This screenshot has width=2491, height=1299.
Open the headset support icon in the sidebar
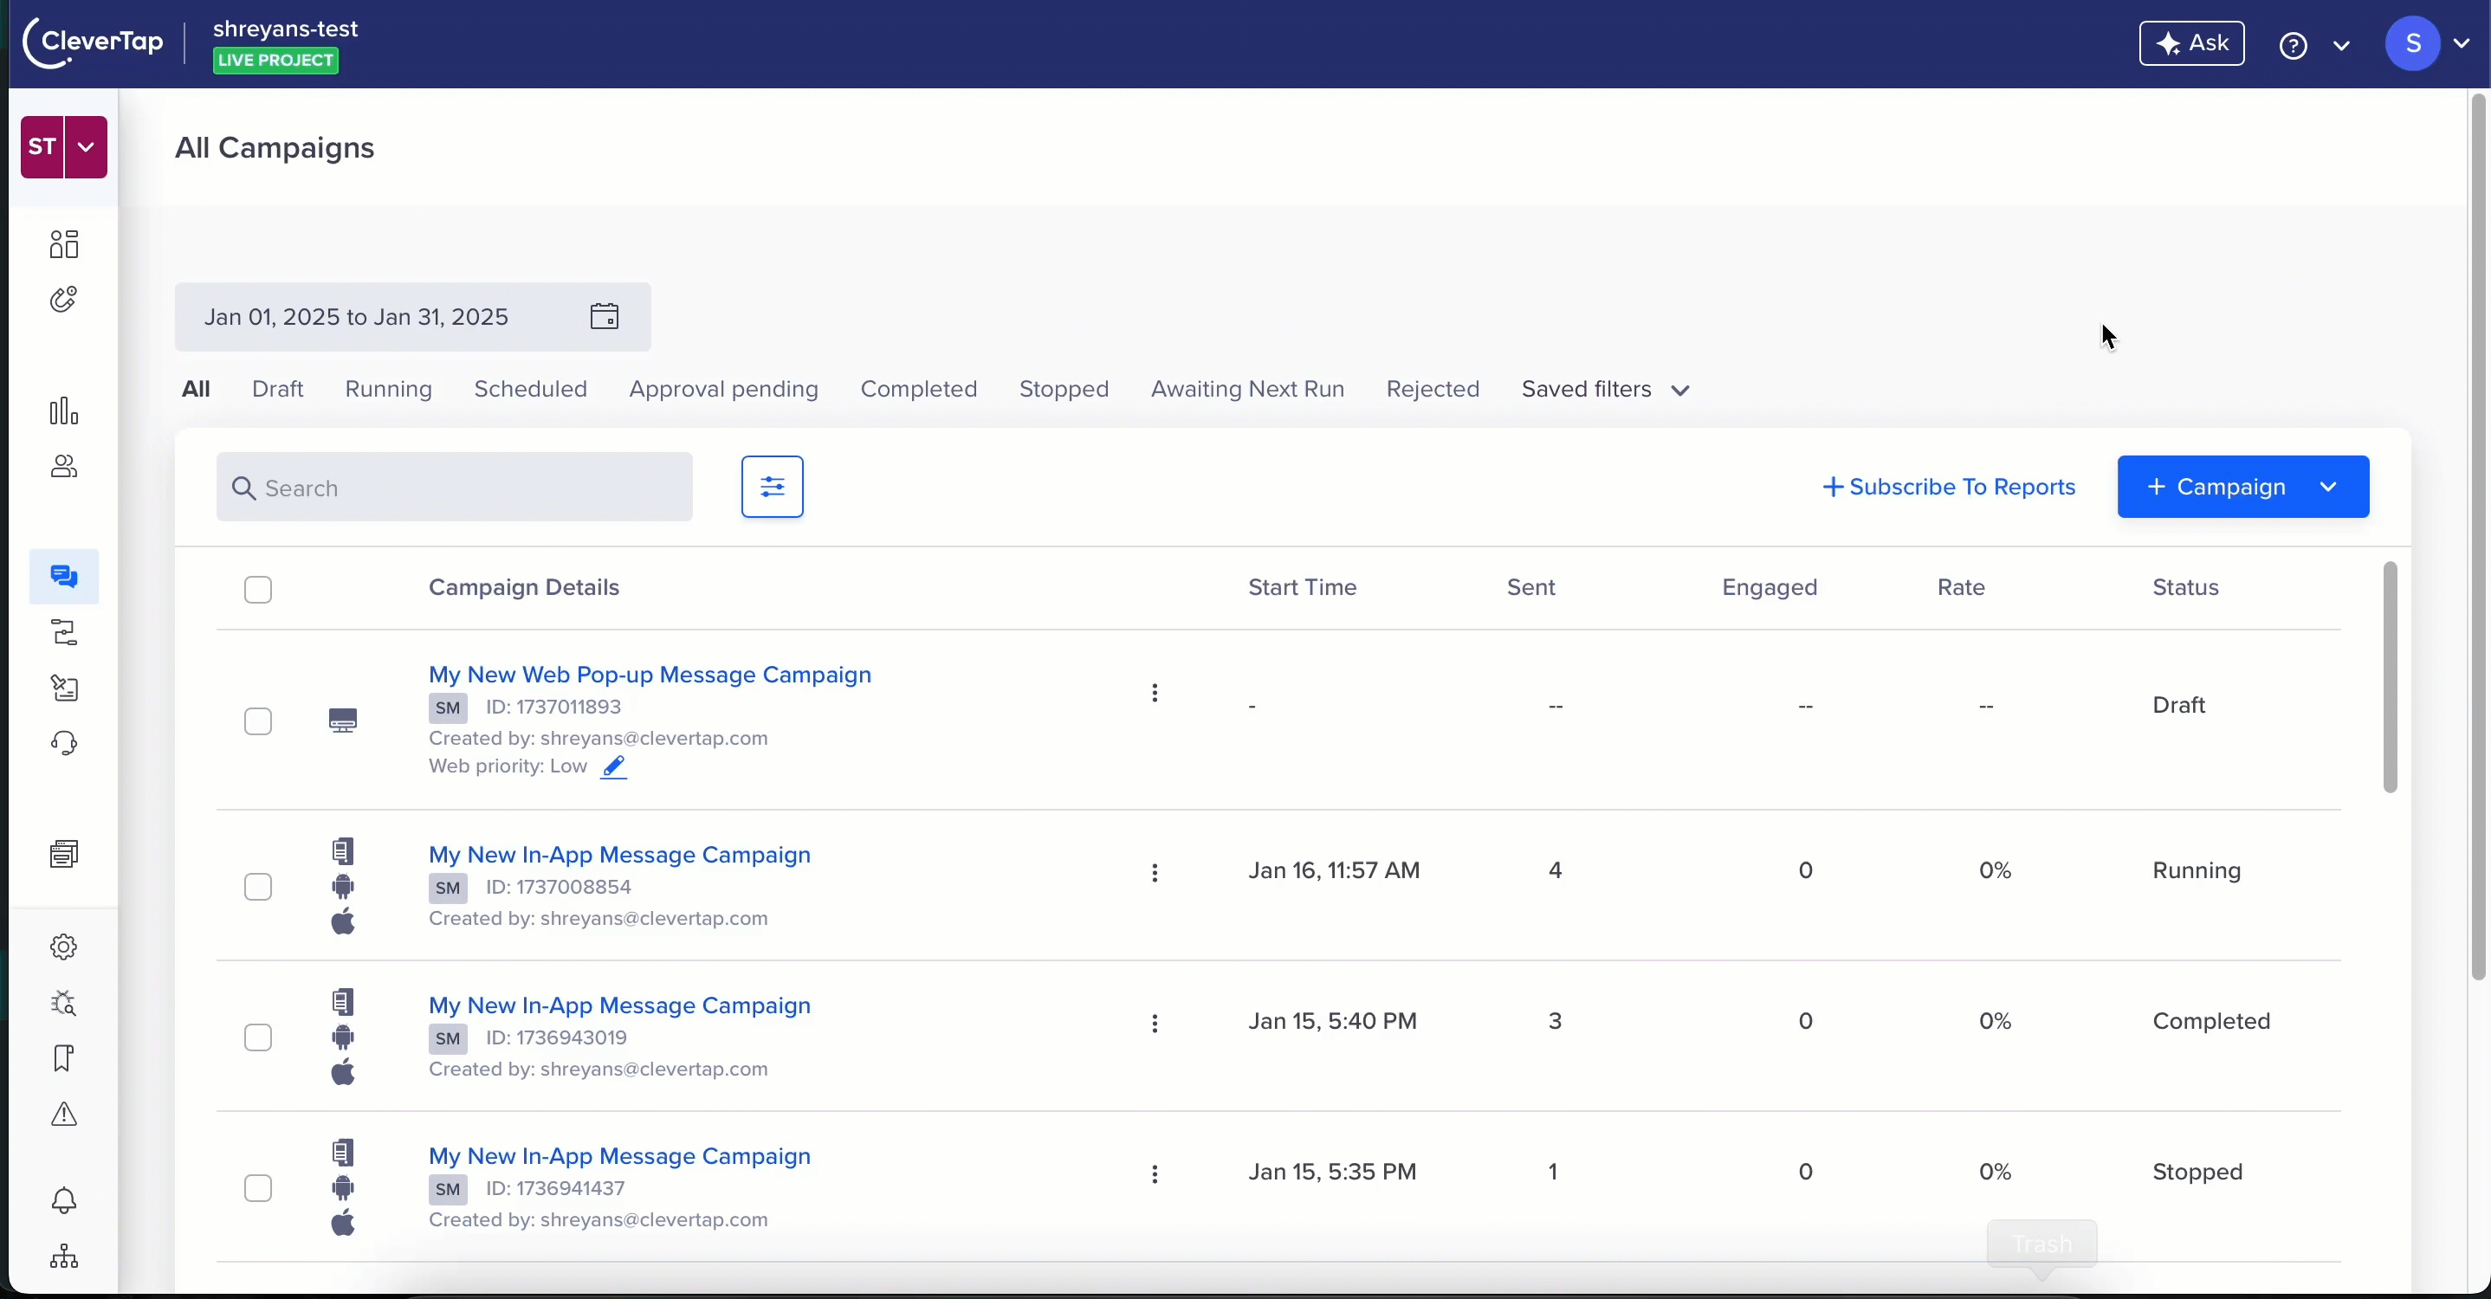coord(64,743)
